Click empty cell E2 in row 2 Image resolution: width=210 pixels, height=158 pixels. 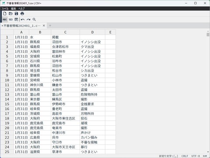point(110,42)
